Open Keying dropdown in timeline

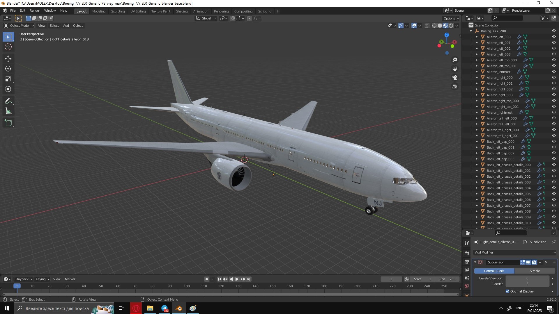42,279
